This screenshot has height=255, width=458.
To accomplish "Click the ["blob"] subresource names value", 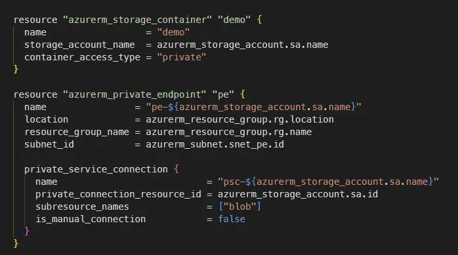I will pos(239,207).
